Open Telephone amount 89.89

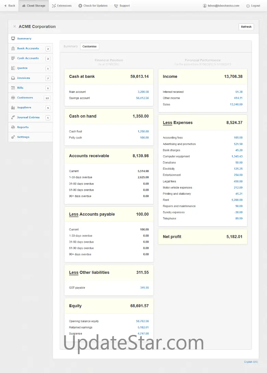tap(239, 218)
